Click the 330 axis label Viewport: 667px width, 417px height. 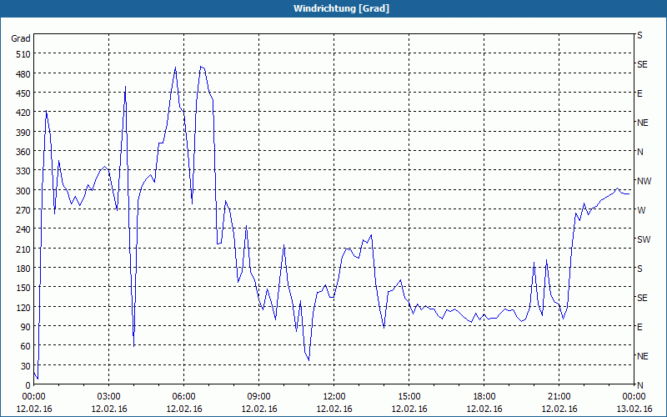(23, 171)
